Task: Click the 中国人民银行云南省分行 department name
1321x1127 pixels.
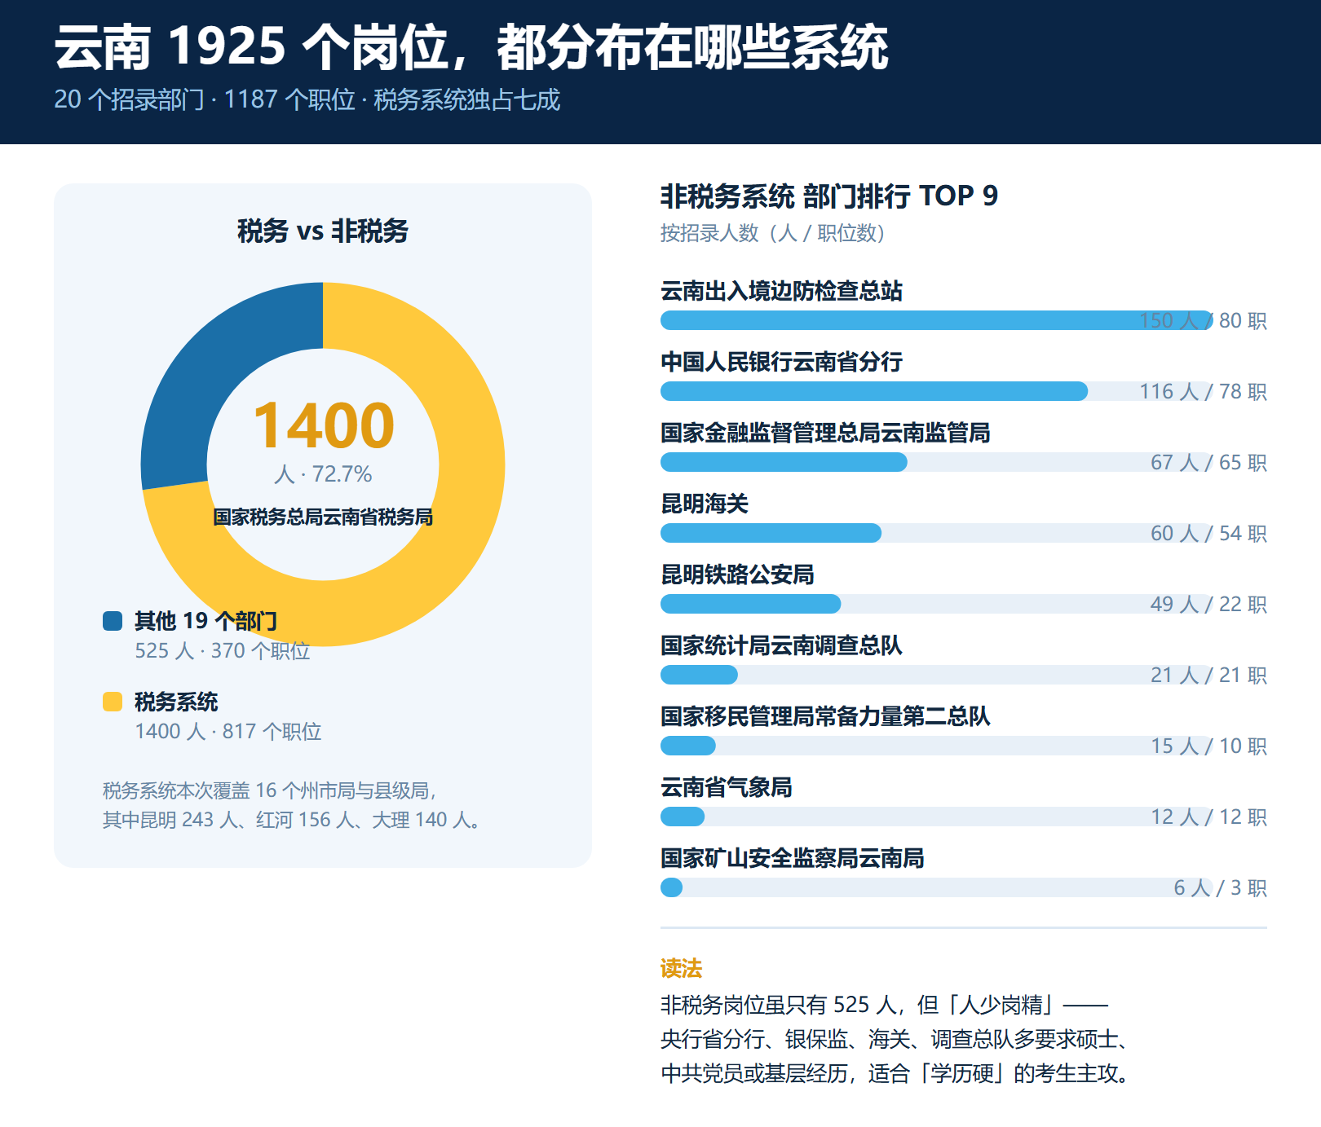Action: (781, 362)
